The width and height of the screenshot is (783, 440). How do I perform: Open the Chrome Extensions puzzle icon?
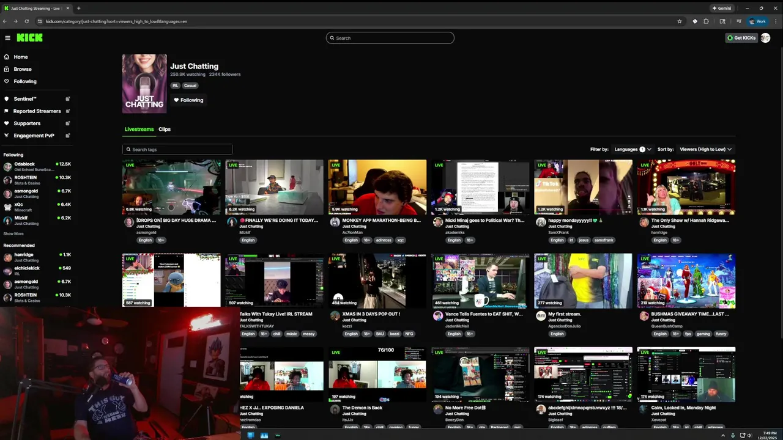(x=706, y=21)
